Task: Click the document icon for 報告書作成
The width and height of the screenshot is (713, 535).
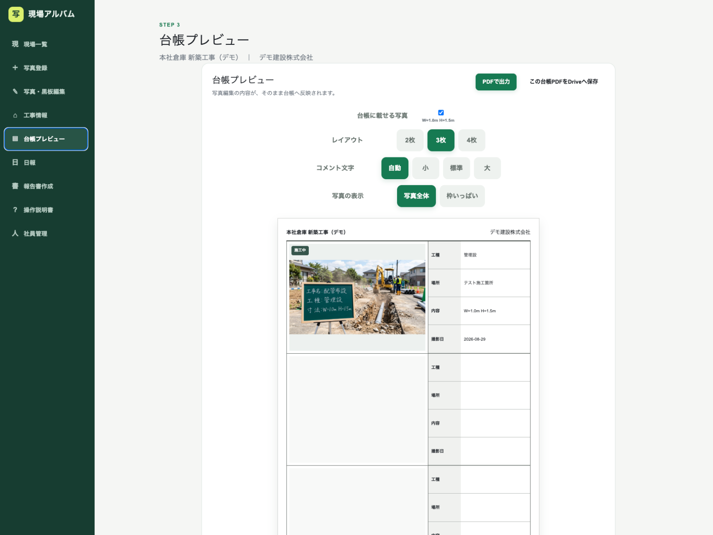Action: point(15,186)
